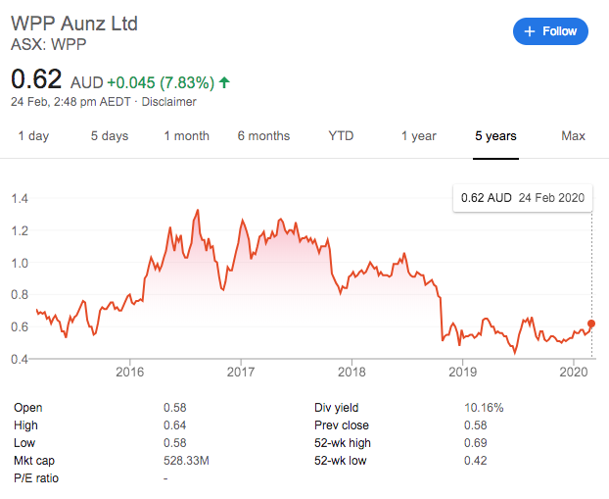Open the Disclaimer link

[x=169, y=102]
